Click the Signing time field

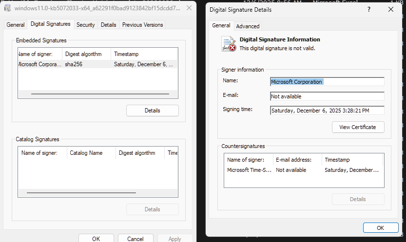click(x=327, y=111)
